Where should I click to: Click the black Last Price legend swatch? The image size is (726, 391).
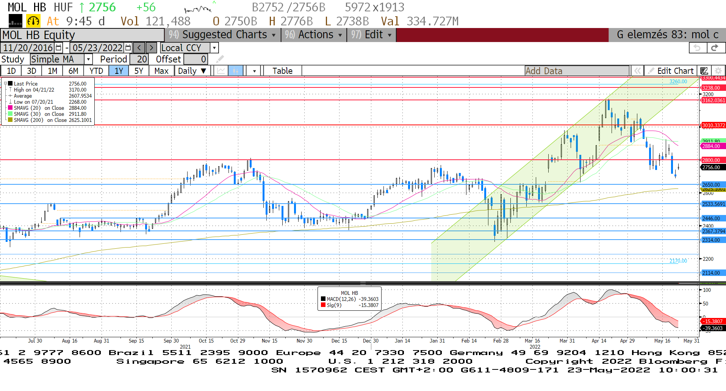10,84
